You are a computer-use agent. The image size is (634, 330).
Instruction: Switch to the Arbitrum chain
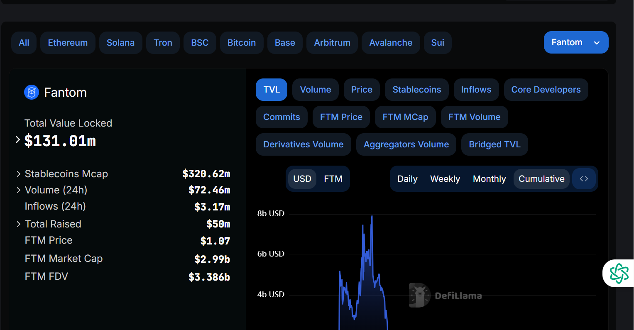pyautogui.click(x=332, y=43)
